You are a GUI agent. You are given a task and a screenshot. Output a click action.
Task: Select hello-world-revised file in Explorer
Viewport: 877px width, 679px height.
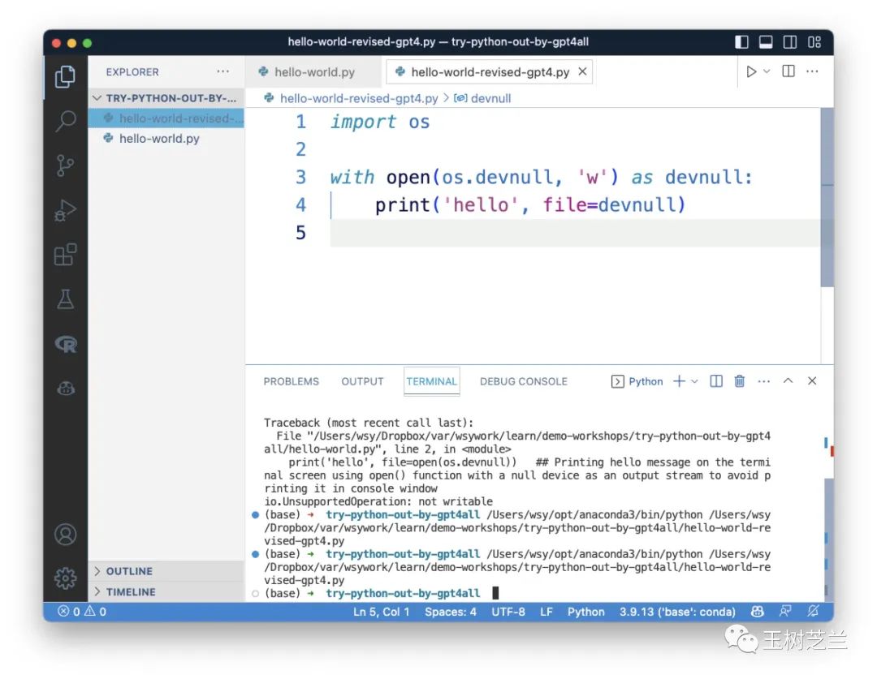point(166,118)
